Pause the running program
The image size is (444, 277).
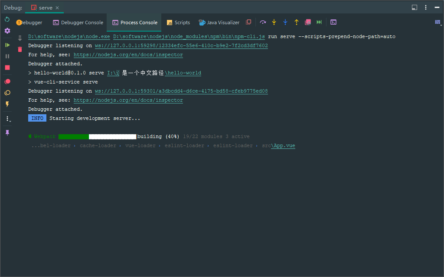pos(7,55)
